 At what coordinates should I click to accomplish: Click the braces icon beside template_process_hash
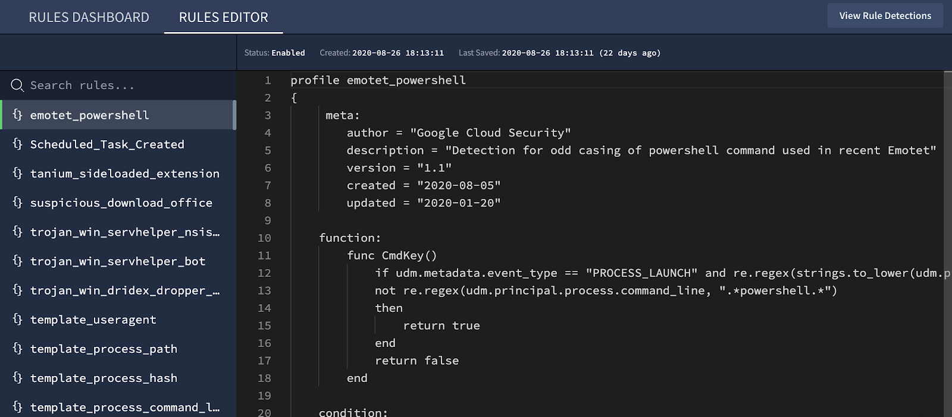pyautogui.click(x=17, y=377)
